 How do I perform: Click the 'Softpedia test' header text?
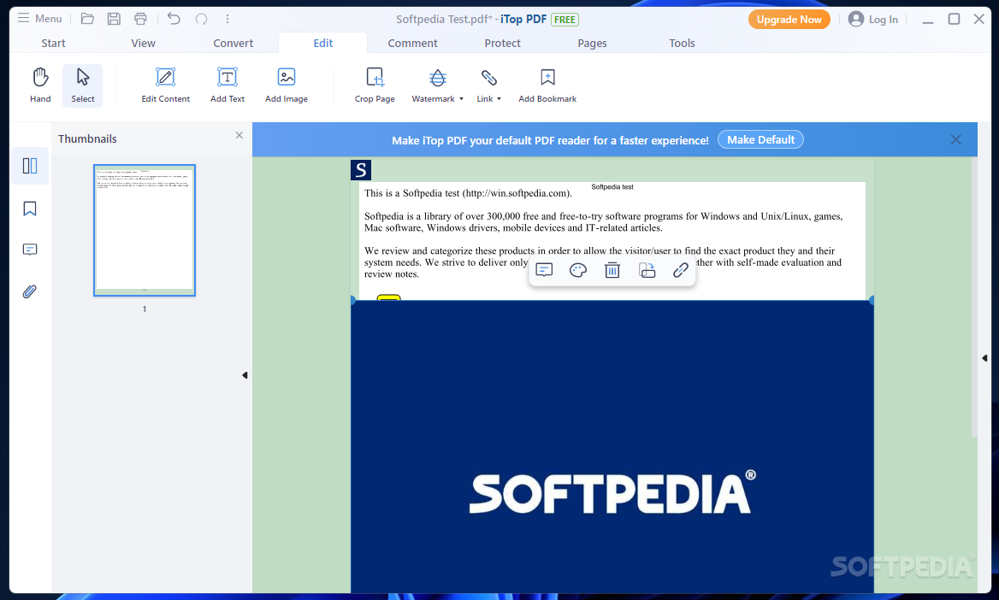pos(612,186)
